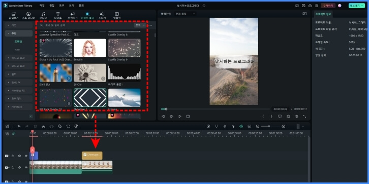Open the 스톡 미디어 library
Image resolution: width=369 pixels, height=184 pixels.
(x=28, y=16)
